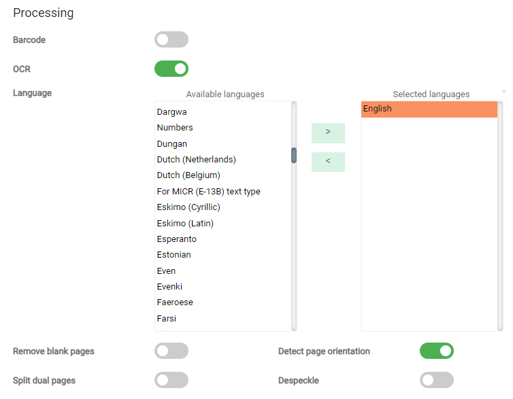Click the add language arrow button

[x=328, y=133]
